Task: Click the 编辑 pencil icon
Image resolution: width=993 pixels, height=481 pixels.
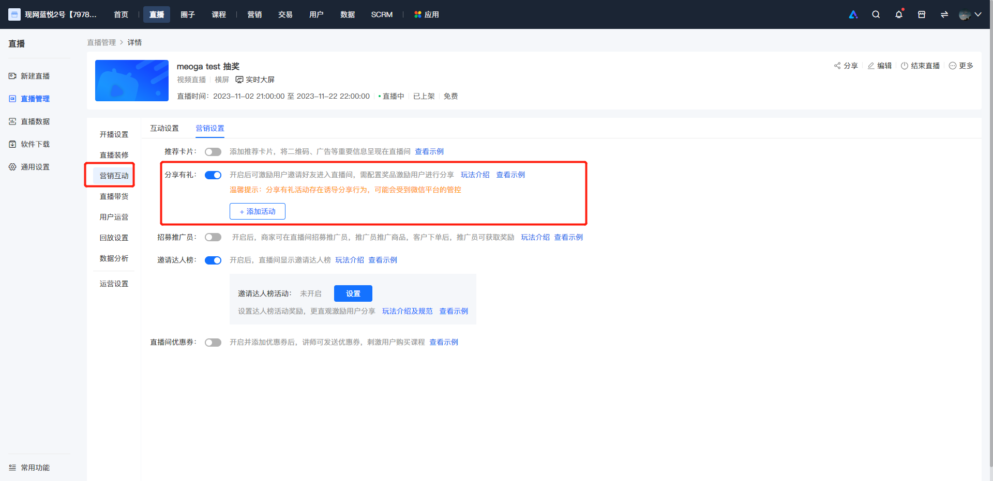Action: coord(871,66)
